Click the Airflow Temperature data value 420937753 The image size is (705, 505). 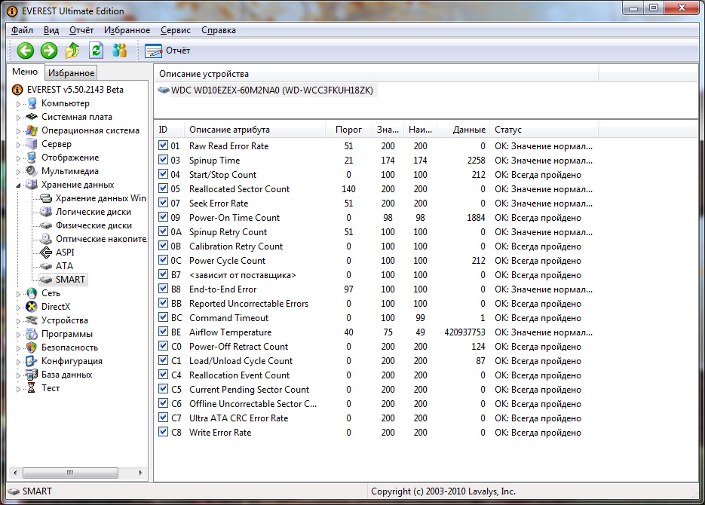tap(464, 332)
